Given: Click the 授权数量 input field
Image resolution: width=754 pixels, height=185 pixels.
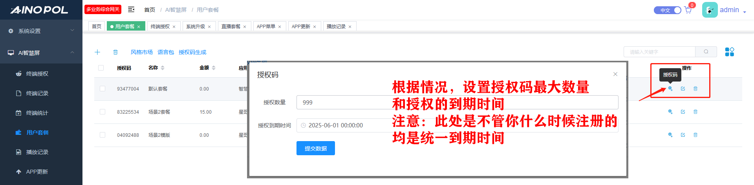Looking at the screenshot, I should (342, 102).
